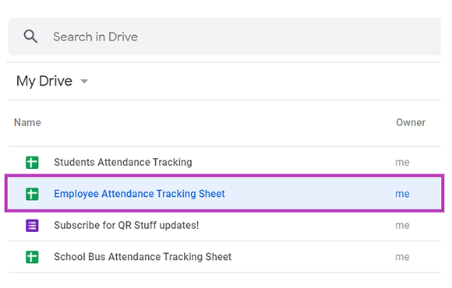Select Students Attendance Tracking file name
This screenshot has height=288, width=452.
[x=123, y=162]
